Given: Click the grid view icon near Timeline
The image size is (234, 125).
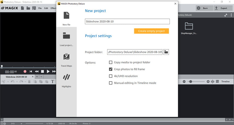Looking at the screenshot, I should click(x=217, y=82).
